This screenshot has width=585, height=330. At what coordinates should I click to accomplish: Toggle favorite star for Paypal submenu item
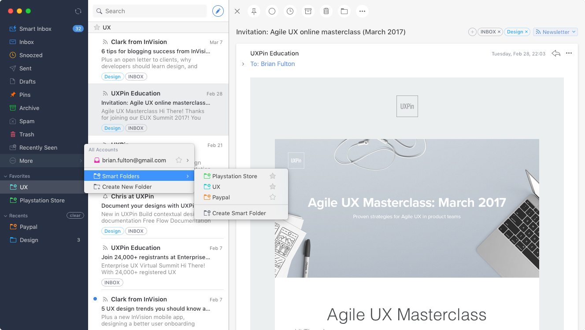click(x=273, y=197)
